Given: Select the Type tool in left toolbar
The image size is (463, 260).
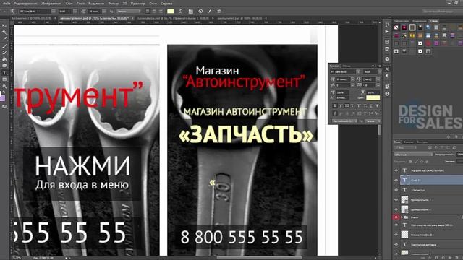Looking at the screenshot, I should pos(4,72).
